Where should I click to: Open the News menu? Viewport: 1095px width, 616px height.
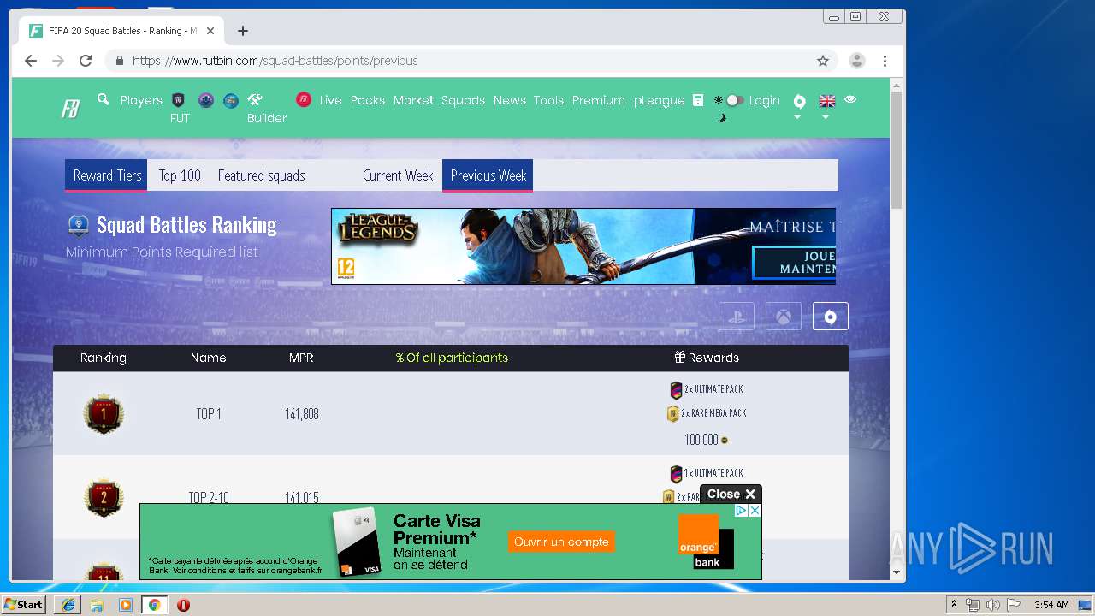click(509, 100)
